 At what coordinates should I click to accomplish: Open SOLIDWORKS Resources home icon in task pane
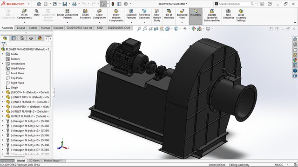click(x=295, y=39)
